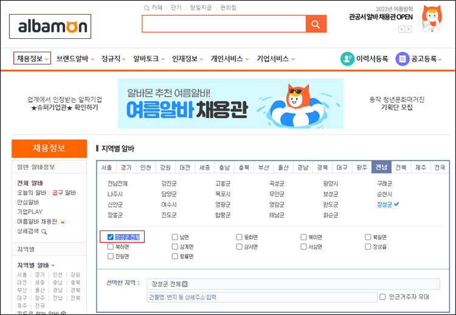The width and height of the screenshot is (456, 315).
Task: Select 담양군 district link
Action: point(169,194)
